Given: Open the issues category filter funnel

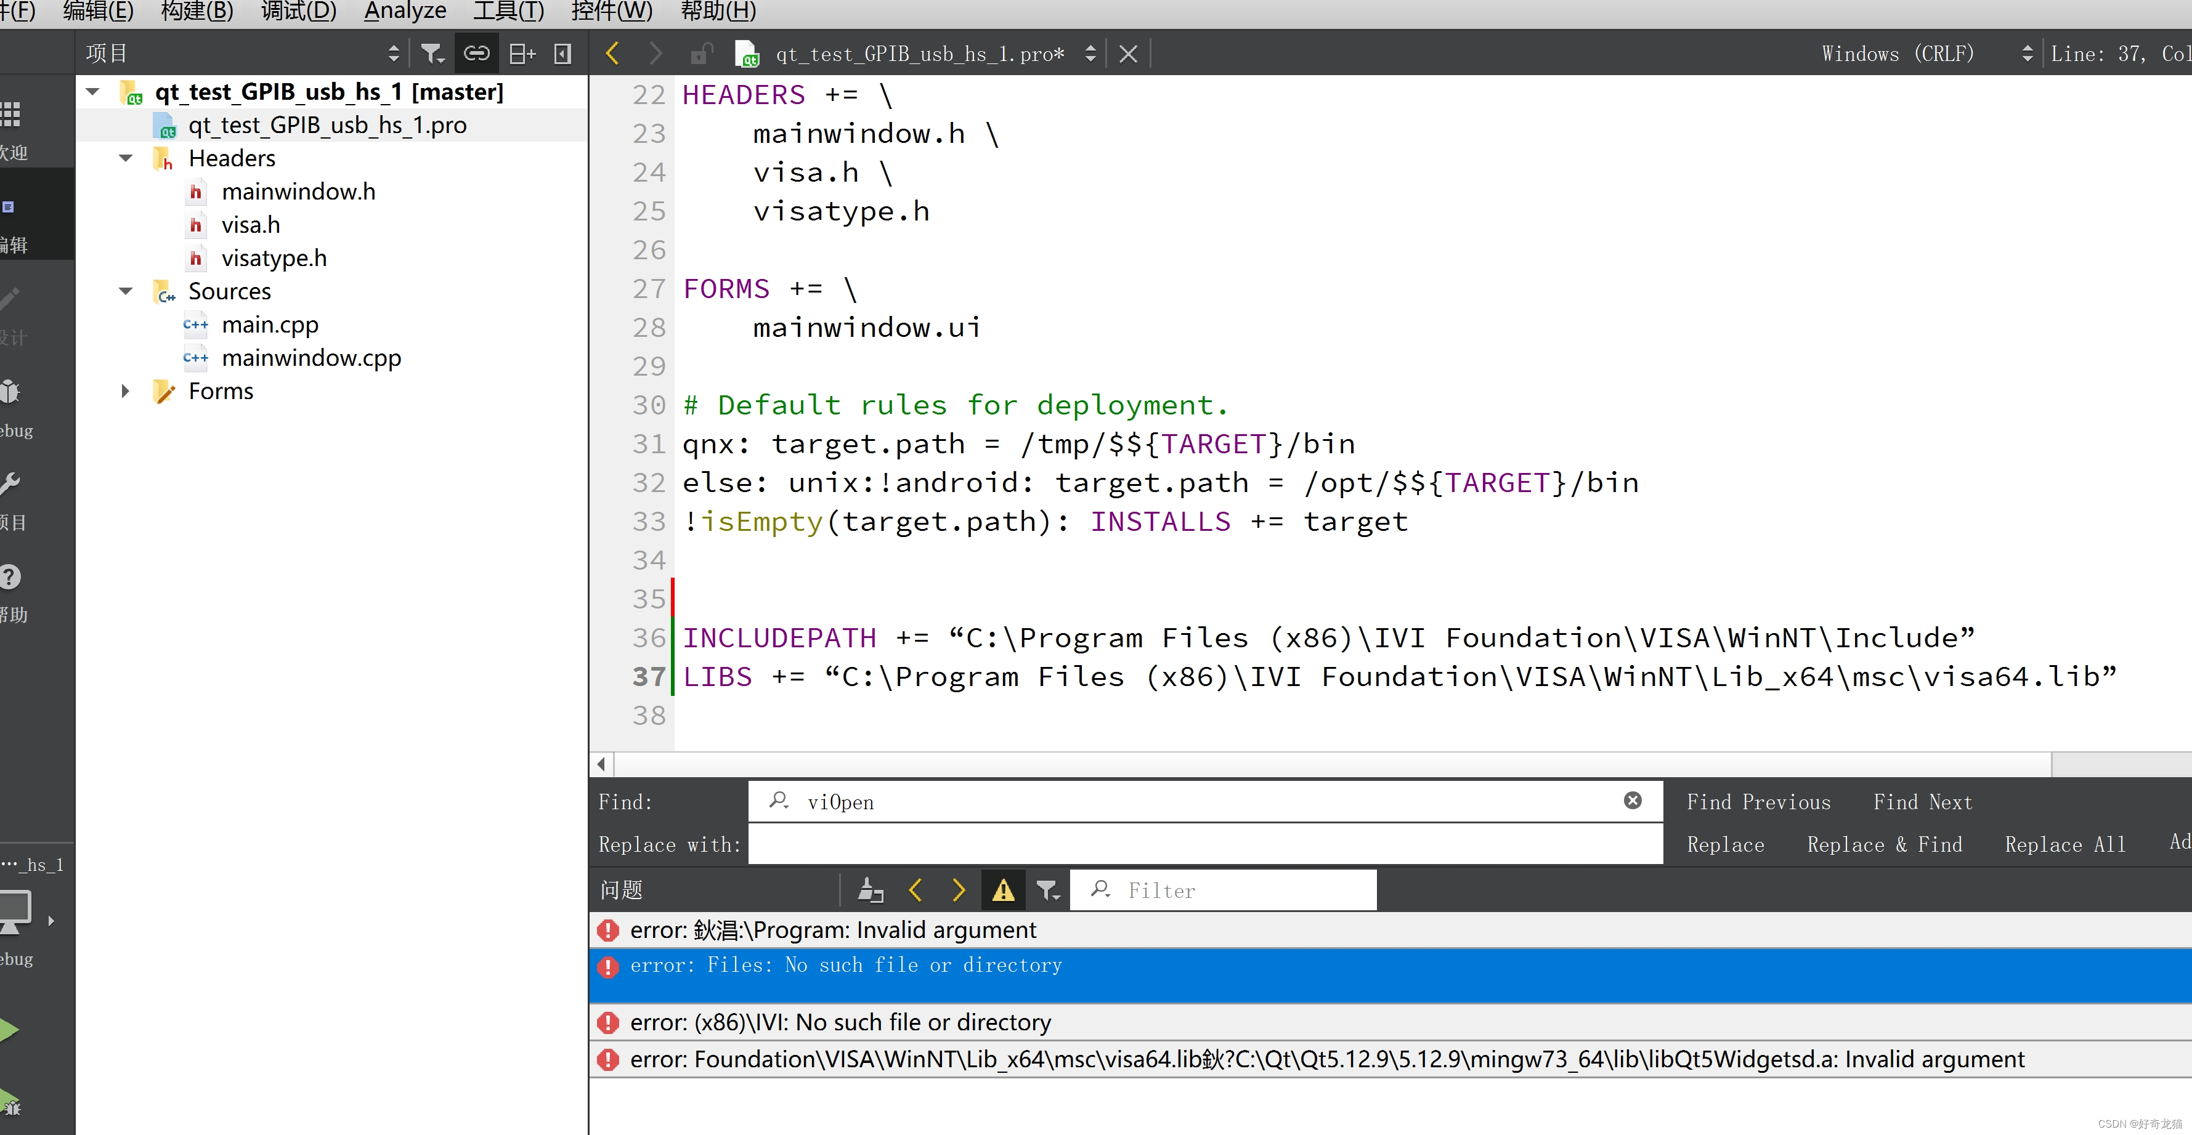Looking at the screenshot, I should (x=1047, y=890).
